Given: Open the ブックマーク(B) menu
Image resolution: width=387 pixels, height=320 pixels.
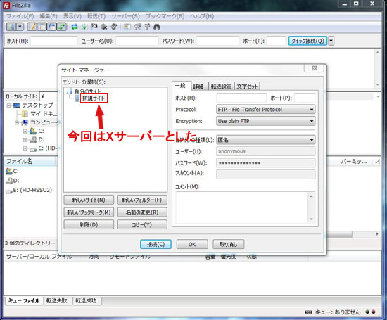Looking at the screenshot, I should coord(165,16).
